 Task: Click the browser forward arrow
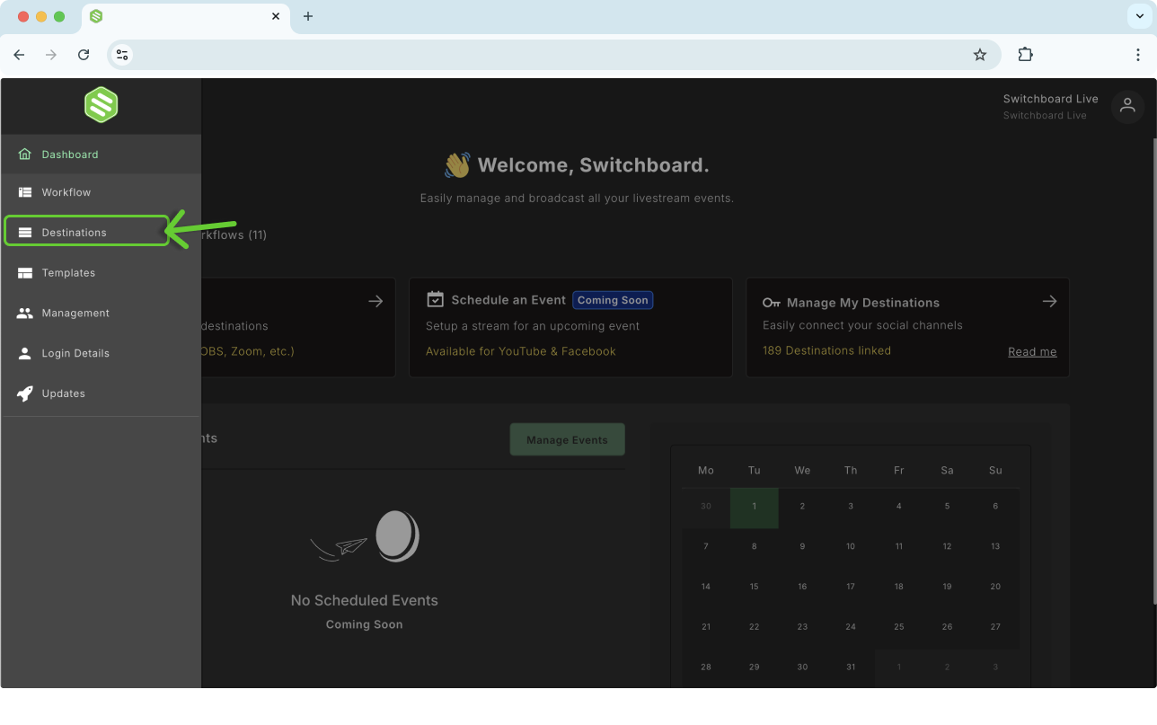tap(51, 55)
